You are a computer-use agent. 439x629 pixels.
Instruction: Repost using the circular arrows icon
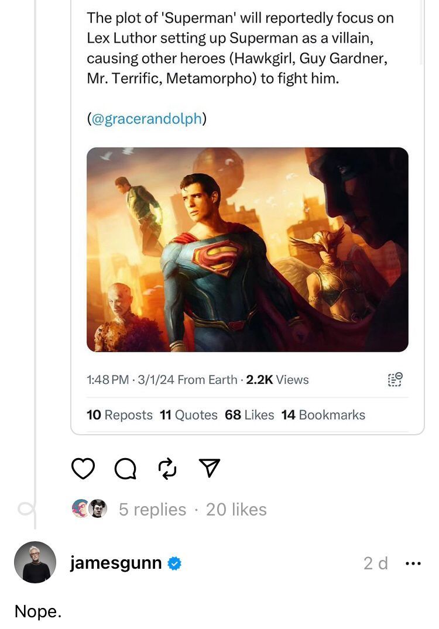[167, 468]
